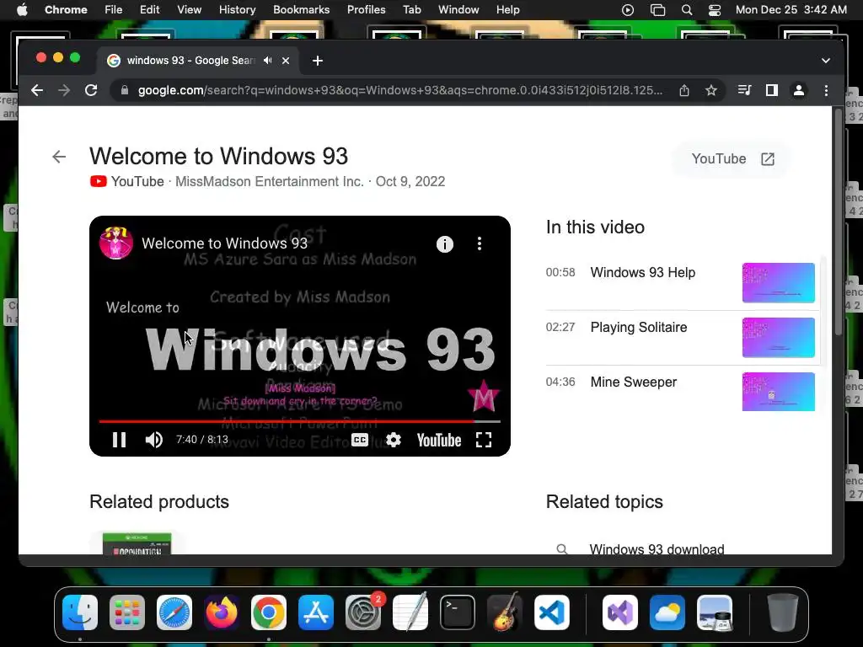Open System Settings from the Dock

(363, 612)
